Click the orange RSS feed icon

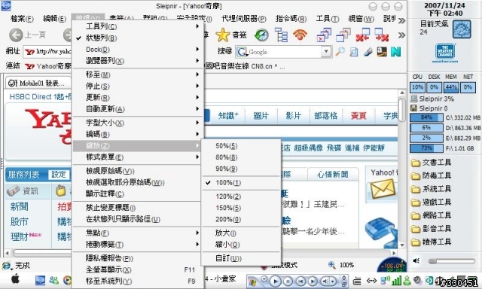(x=300, y=35)
